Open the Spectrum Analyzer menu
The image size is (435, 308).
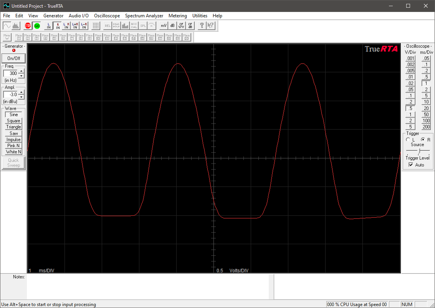click(x=144, y=16)
